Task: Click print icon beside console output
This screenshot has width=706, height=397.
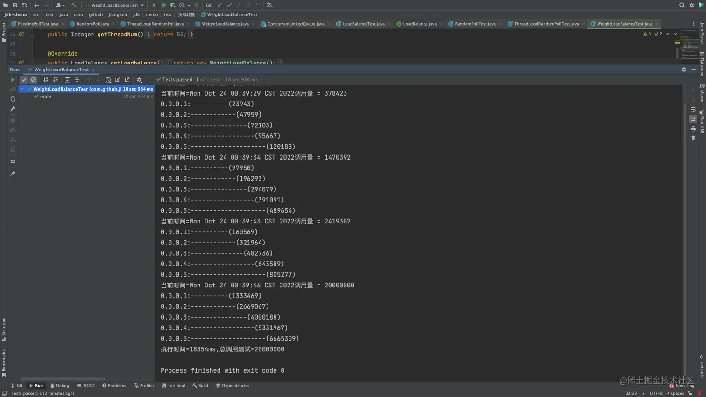Action: tap(693, 129)
